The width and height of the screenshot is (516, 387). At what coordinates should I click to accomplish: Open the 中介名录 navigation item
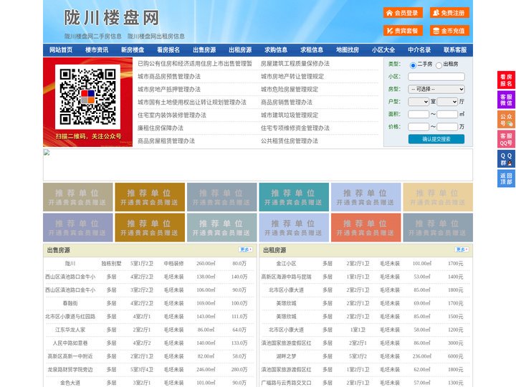[x=419, y=50]
